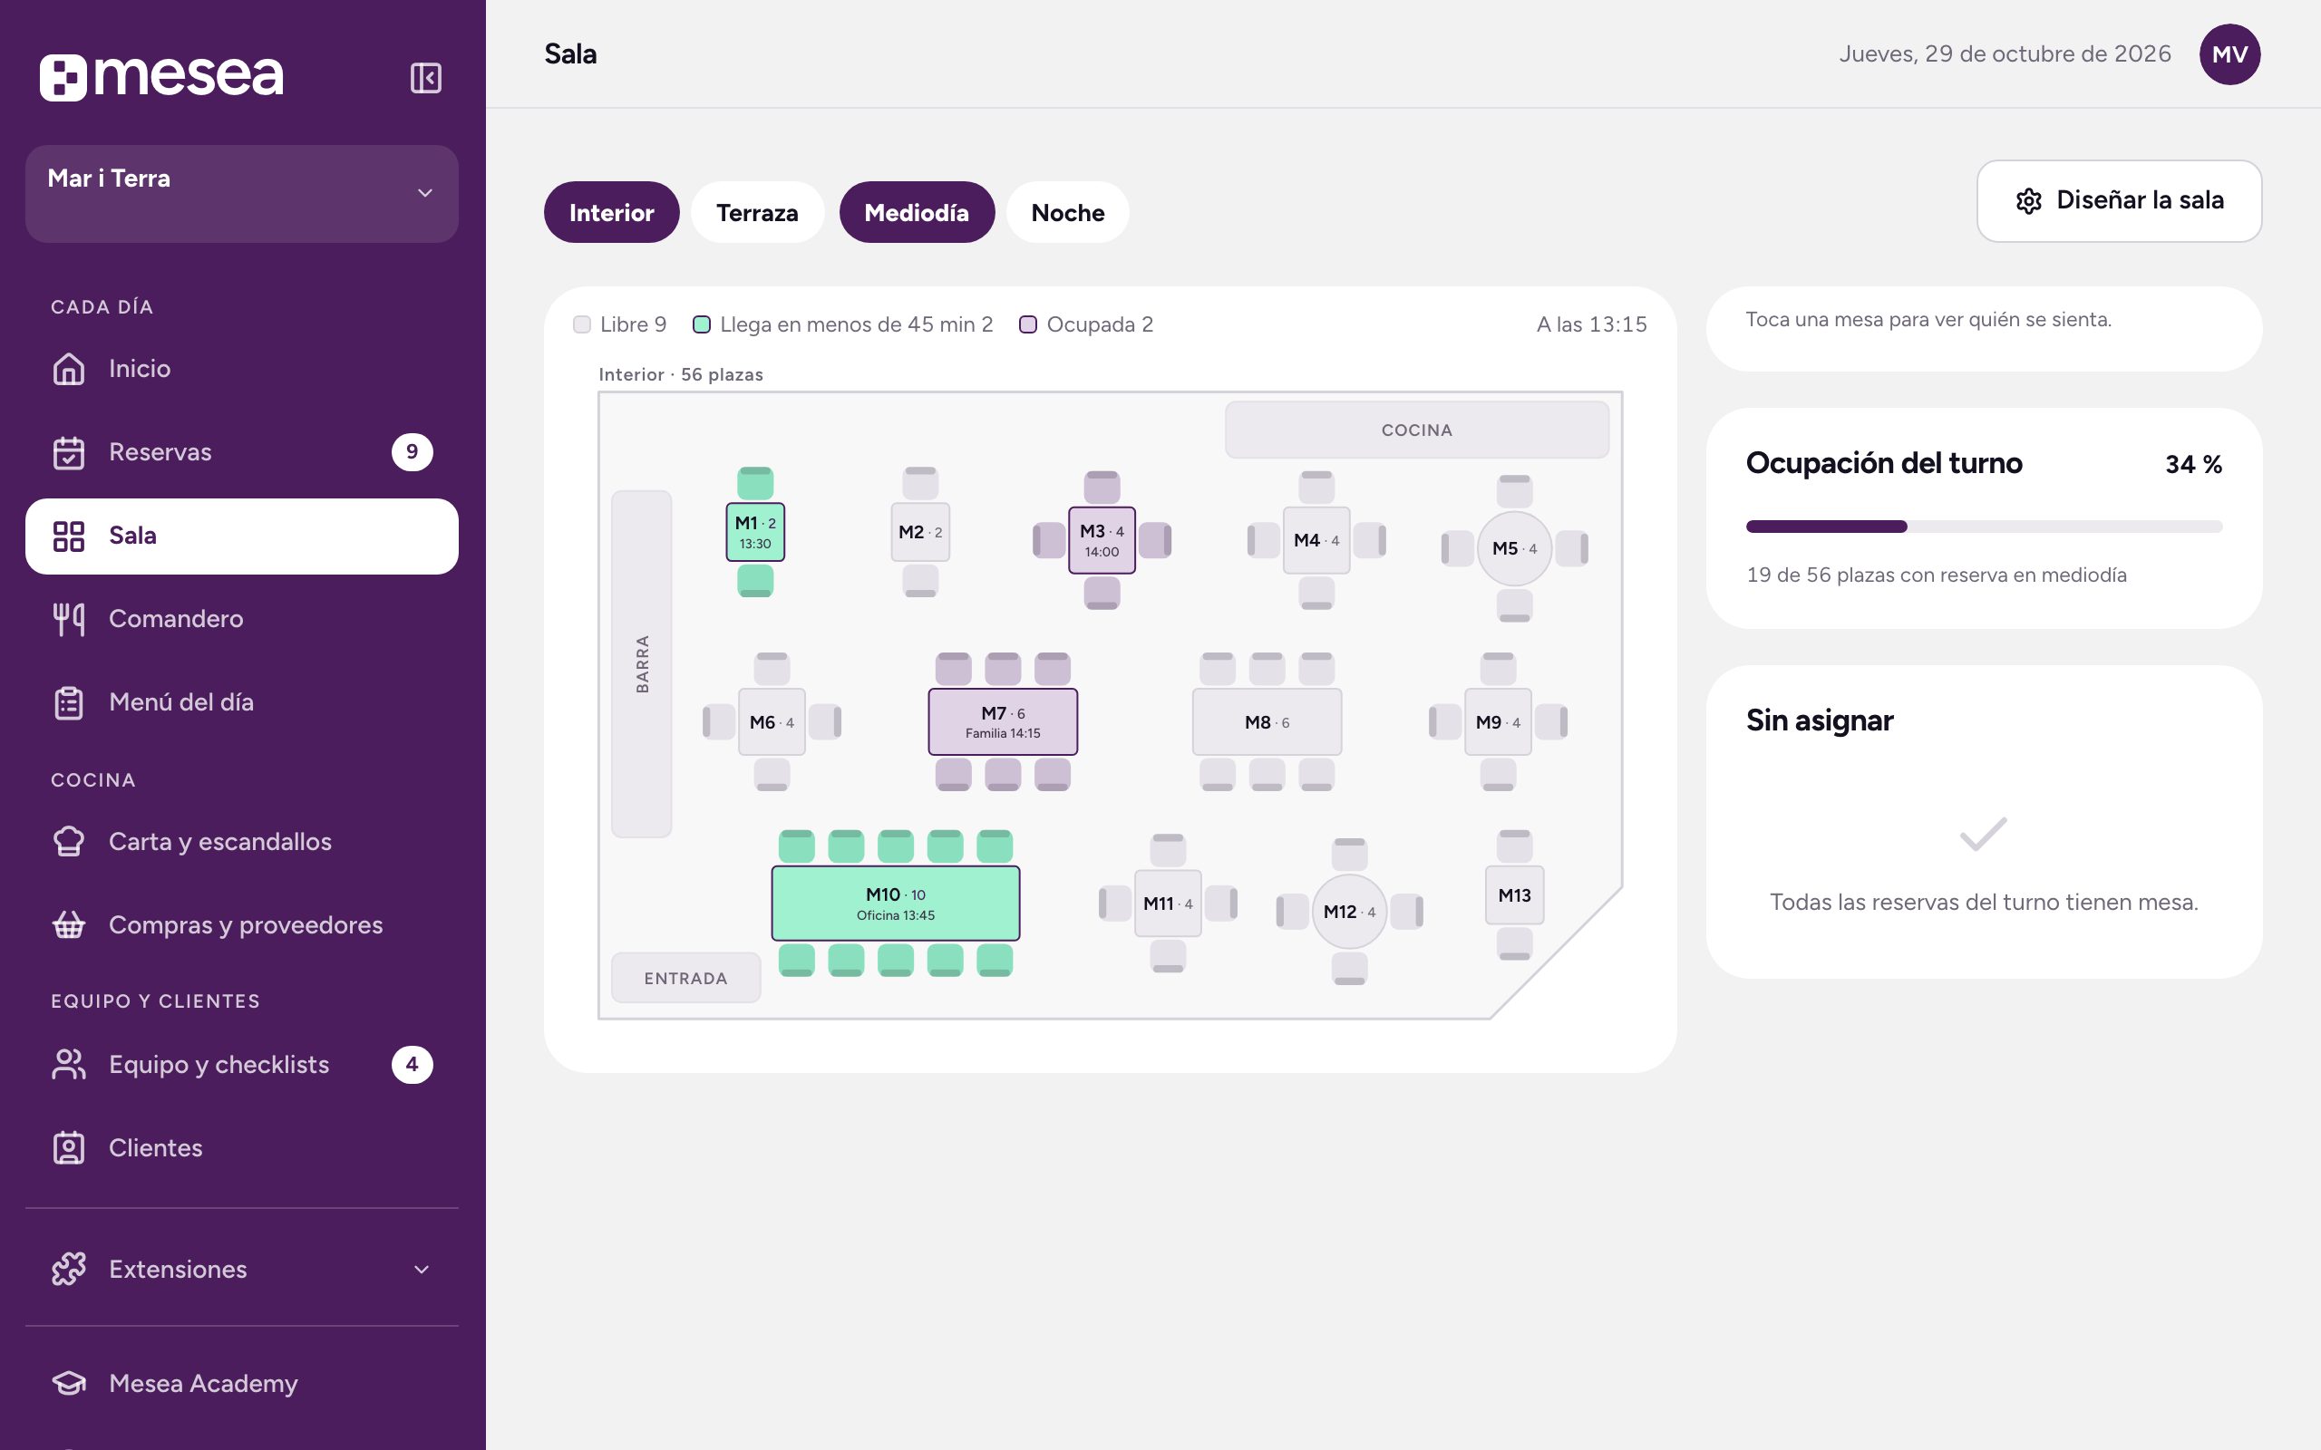
Task: Select round table M5
Action: [x=1513, y=548]
